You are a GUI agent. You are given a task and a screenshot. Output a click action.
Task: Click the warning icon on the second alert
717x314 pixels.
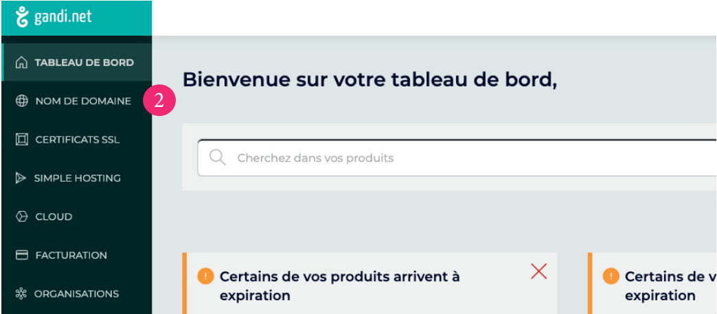(x=611, y=276)
